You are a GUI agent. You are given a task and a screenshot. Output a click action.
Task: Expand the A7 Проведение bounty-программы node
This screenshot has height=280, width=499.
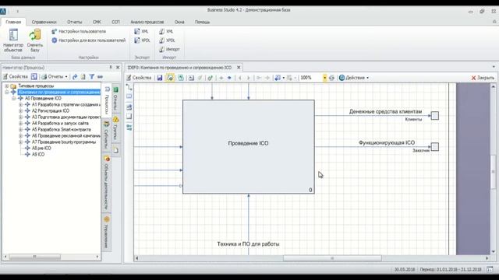pos(20,142)
